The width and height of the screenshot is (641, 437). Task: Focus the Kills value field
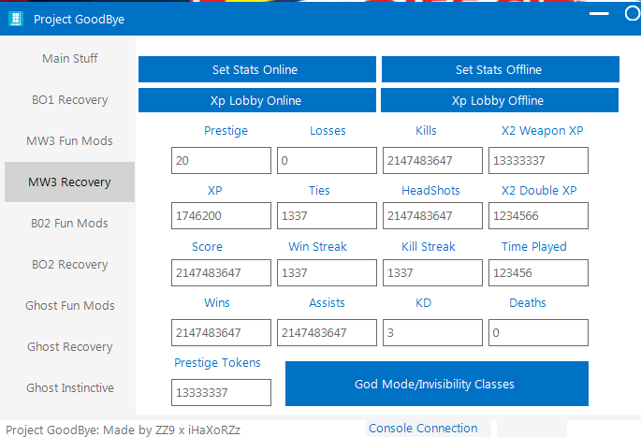point(432,161)
